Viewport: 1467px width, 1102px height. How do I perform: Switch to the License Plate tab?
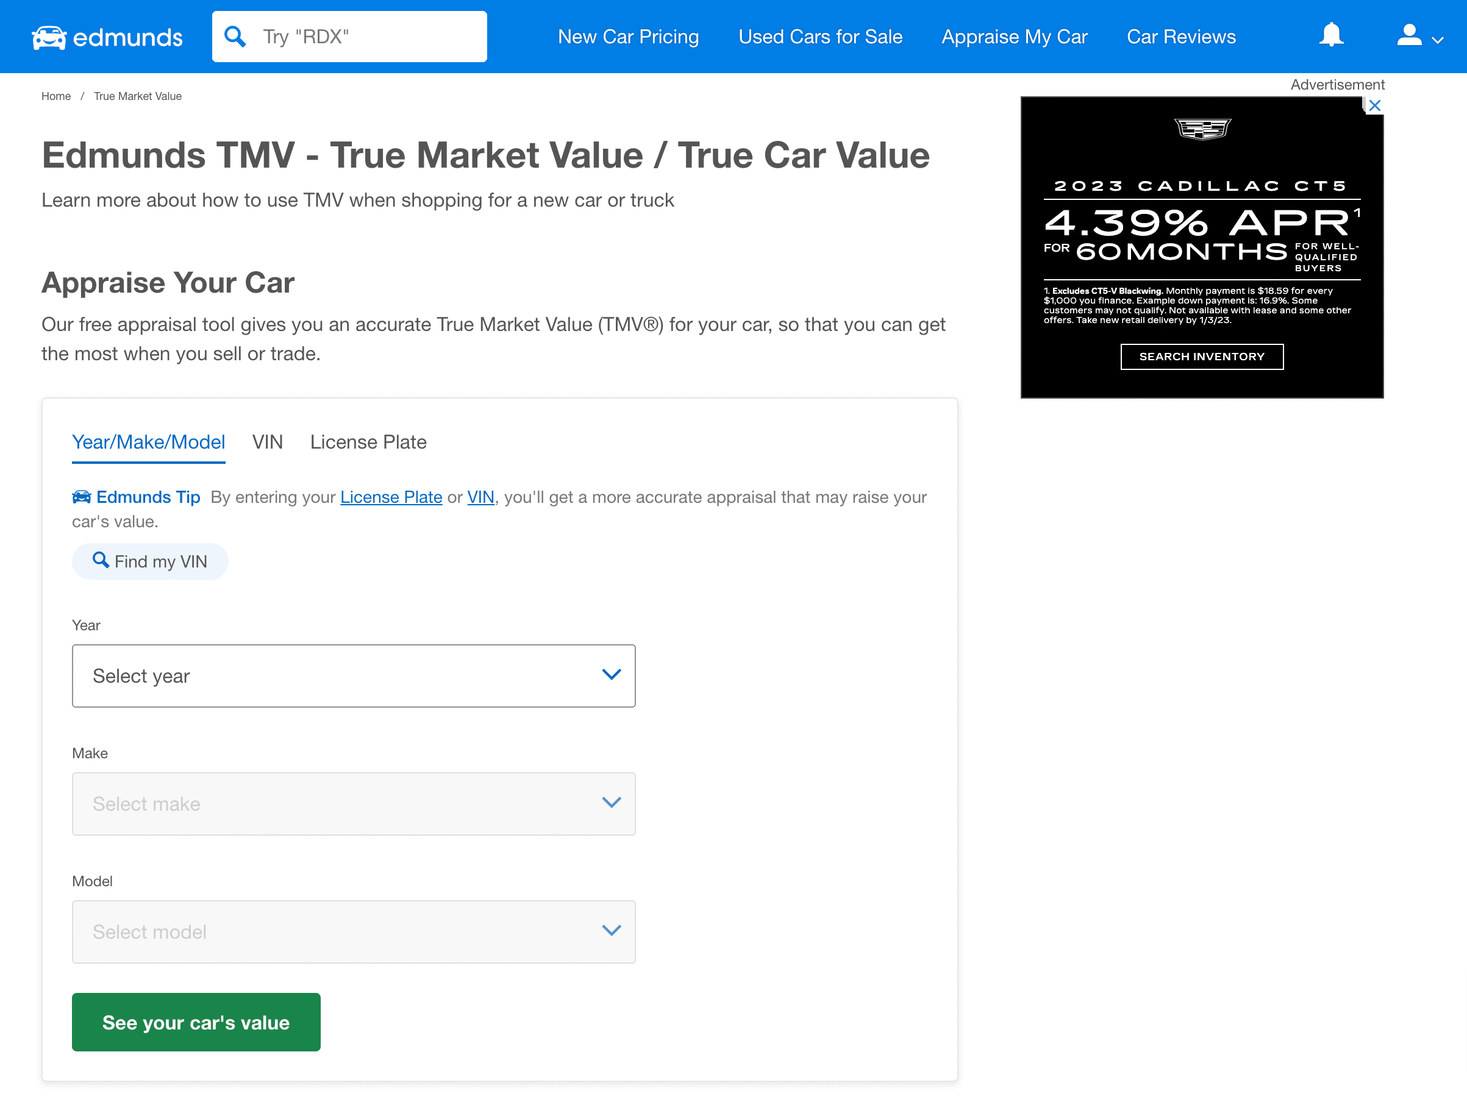click(x=368, y=442)
